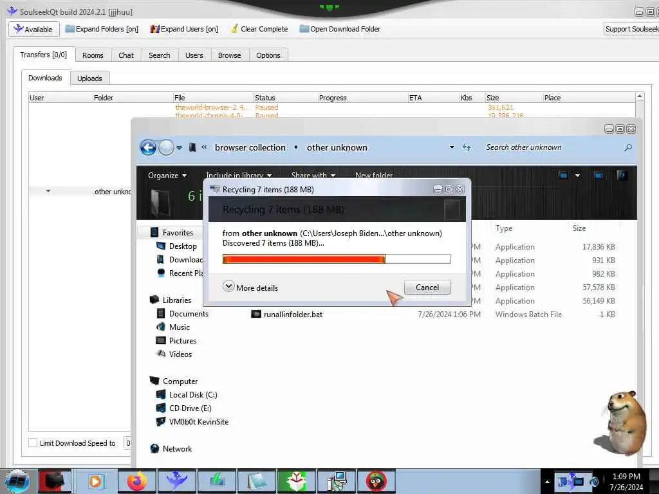Open the media player taskbar icon
The height and width of the screenshot is (494, 659).
tap(95, 481)
